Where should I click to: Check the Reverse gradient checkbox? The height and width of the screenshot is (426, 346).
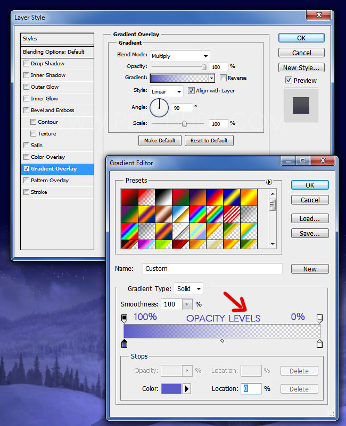(x=223, y=78)
